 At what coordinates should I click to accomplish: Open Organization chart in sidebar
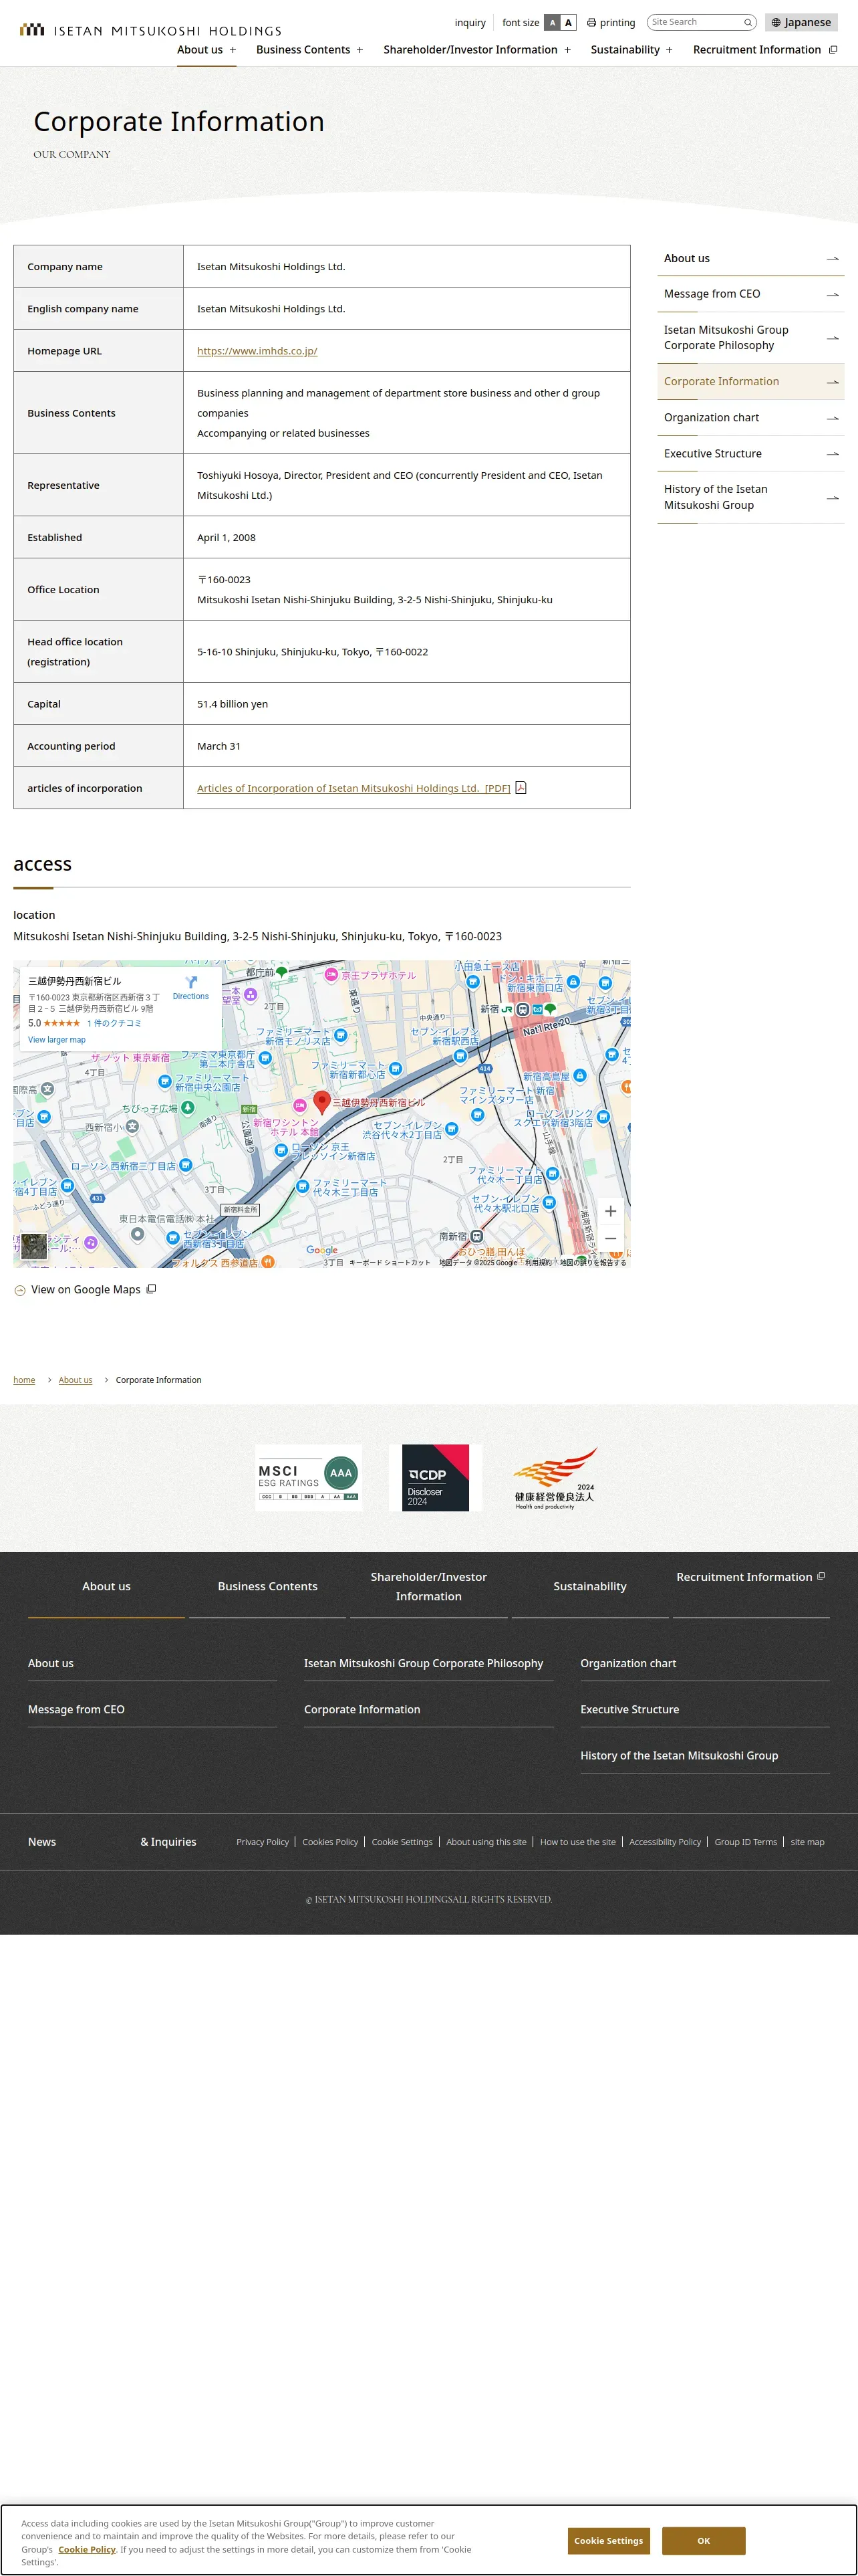[x=750, y=418]
